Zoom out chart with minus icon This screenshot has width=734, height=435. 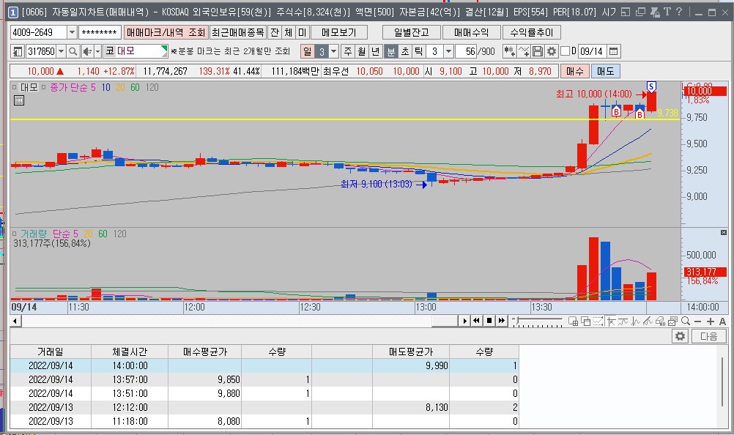(x=698, y=321)
